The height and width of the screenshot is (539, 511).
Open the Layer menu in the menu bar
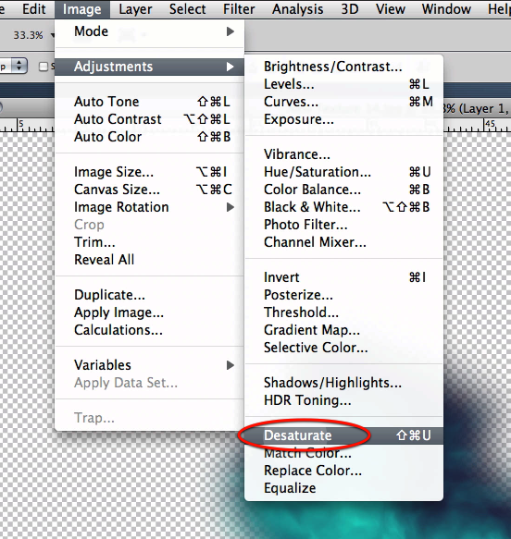click(135, 9)
